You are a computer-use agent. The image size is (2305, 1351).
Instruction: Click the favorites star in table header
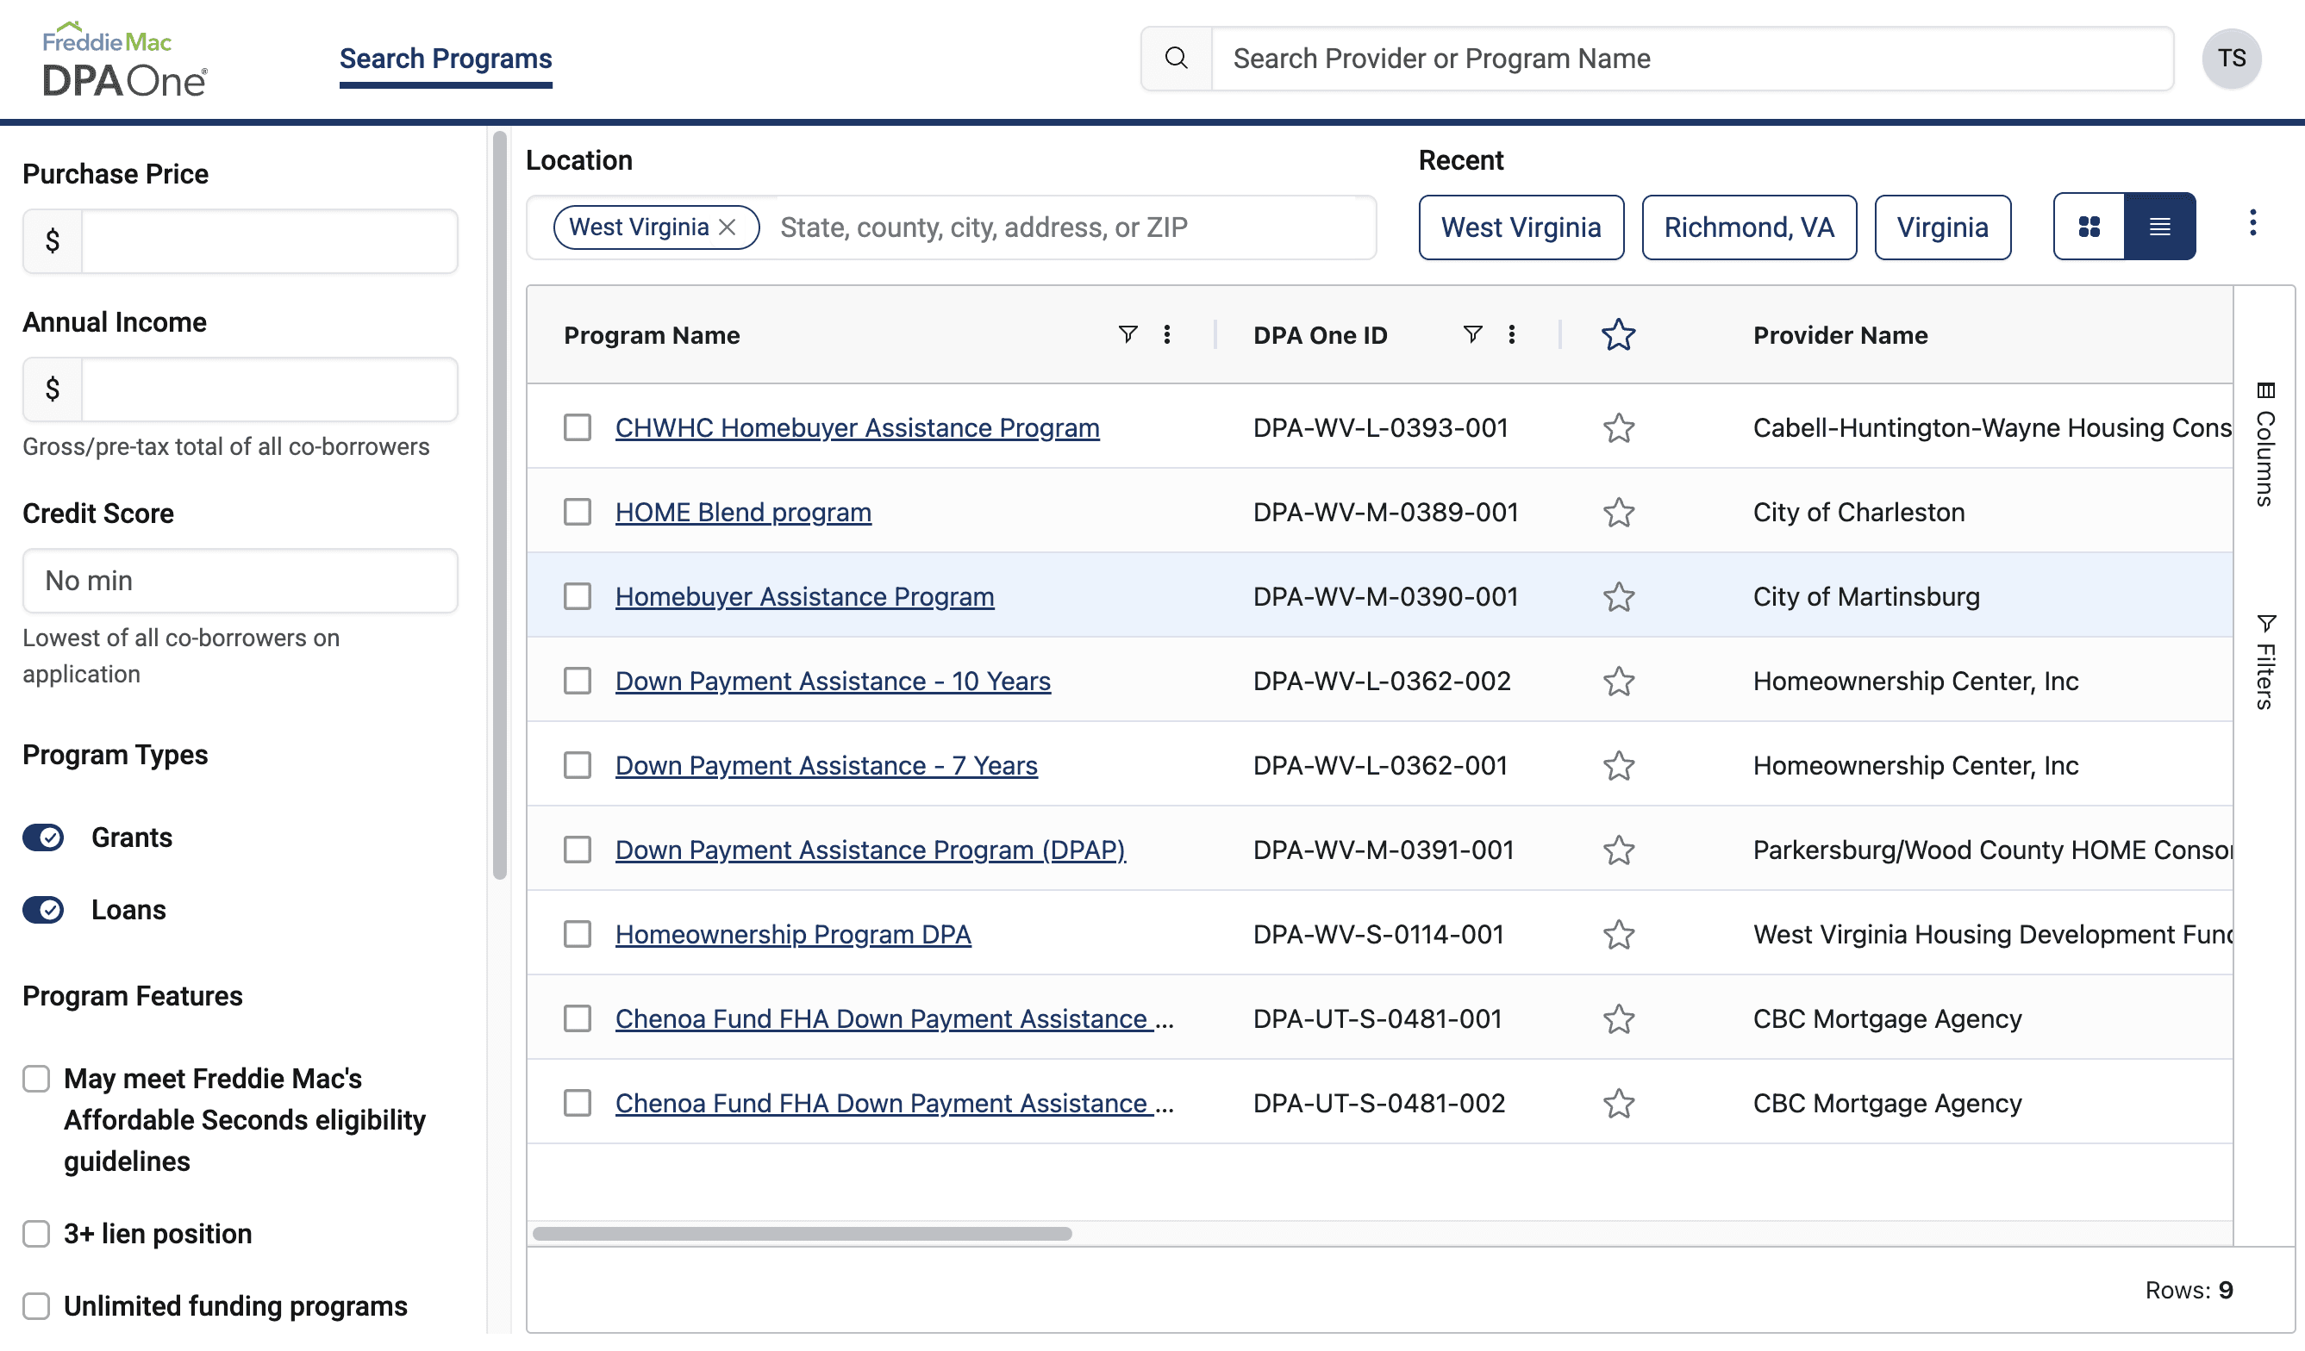(1617, 335)
